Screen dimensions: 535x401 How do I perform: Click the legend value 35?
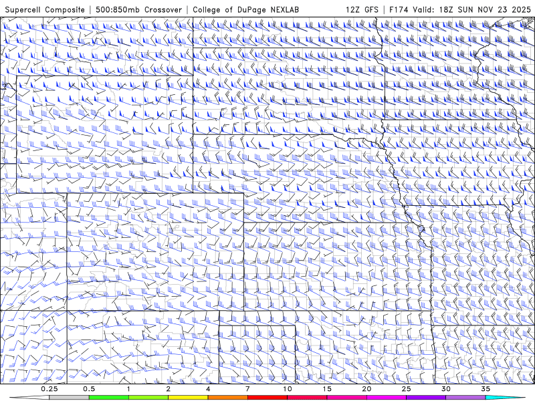coord(486,389)
